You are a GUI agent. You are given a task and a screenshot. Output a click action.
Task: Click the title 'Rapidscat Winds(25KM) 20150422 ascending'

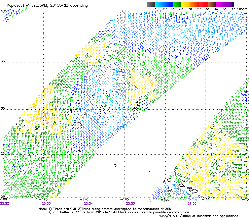tap(47, 5)
